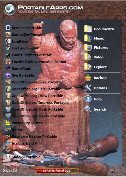Click the Options wrench and screwdriver icon
126x177 pixels.
(x=88, y=88)
